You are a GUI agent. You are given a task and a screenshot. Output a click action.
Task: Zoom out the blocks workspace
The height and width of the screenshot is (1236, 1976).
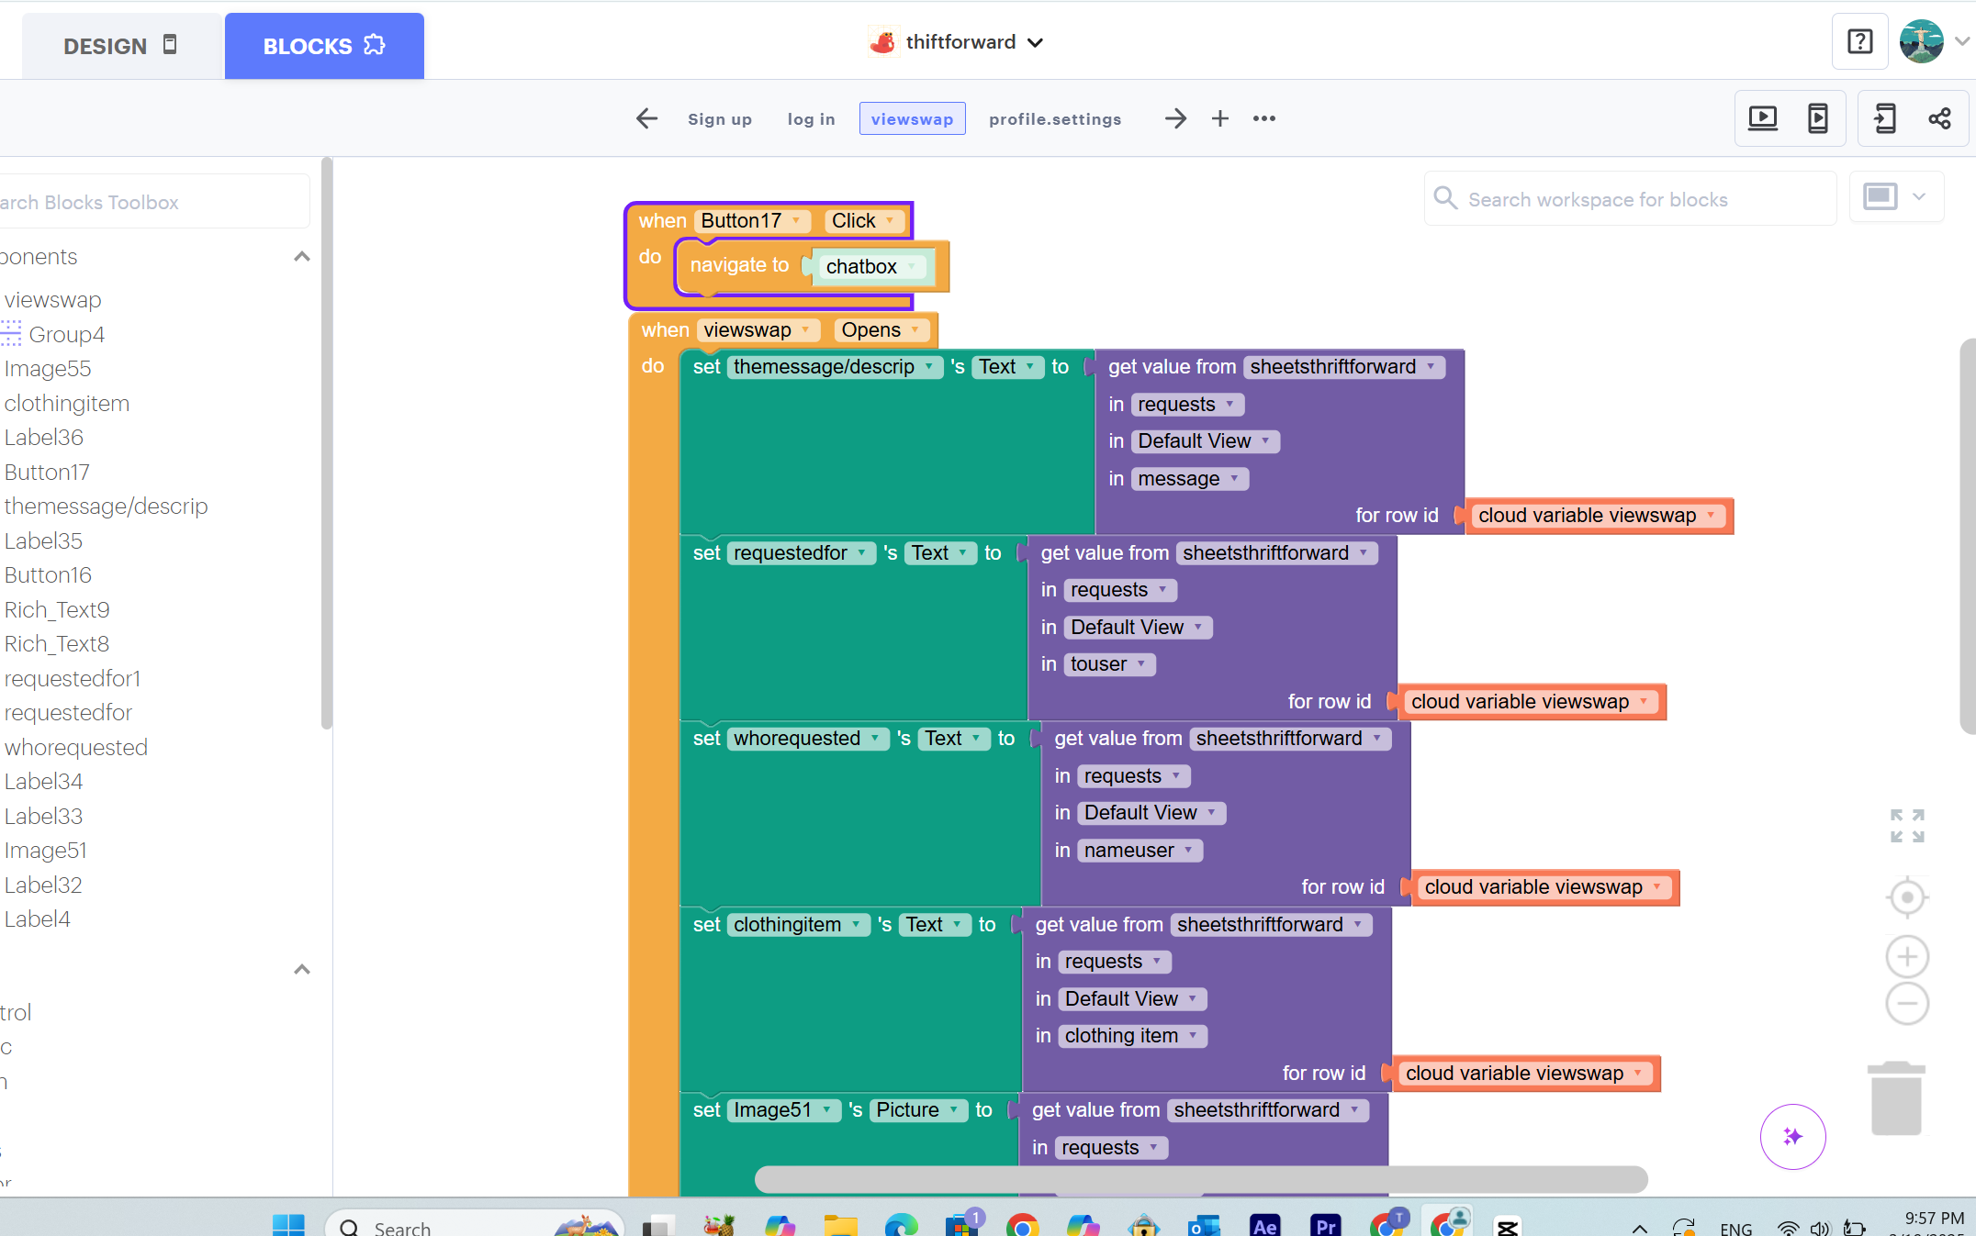(x=1906, y=1003)
